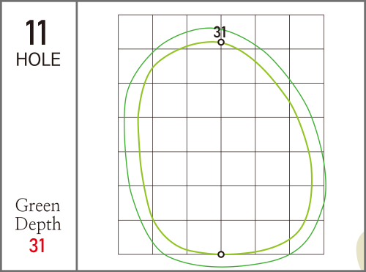Click the top-left grid cell
The height and width of the screenshot is (272, 366).
pyautogui.click(x=135, y=32)
